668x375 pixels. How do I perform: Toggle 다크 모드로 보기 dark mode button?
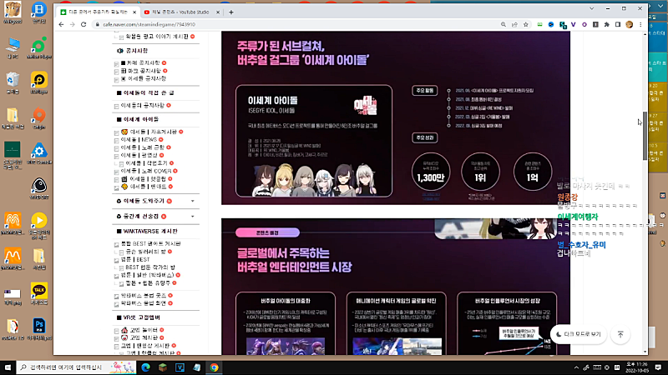[x=578, y=335]
